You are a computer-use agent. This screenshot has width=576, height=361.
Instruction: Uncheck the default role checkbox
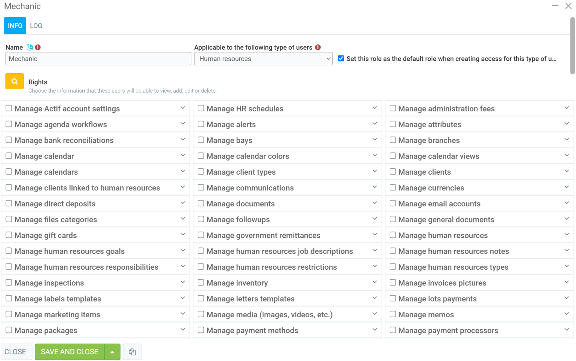click(341, 59)
